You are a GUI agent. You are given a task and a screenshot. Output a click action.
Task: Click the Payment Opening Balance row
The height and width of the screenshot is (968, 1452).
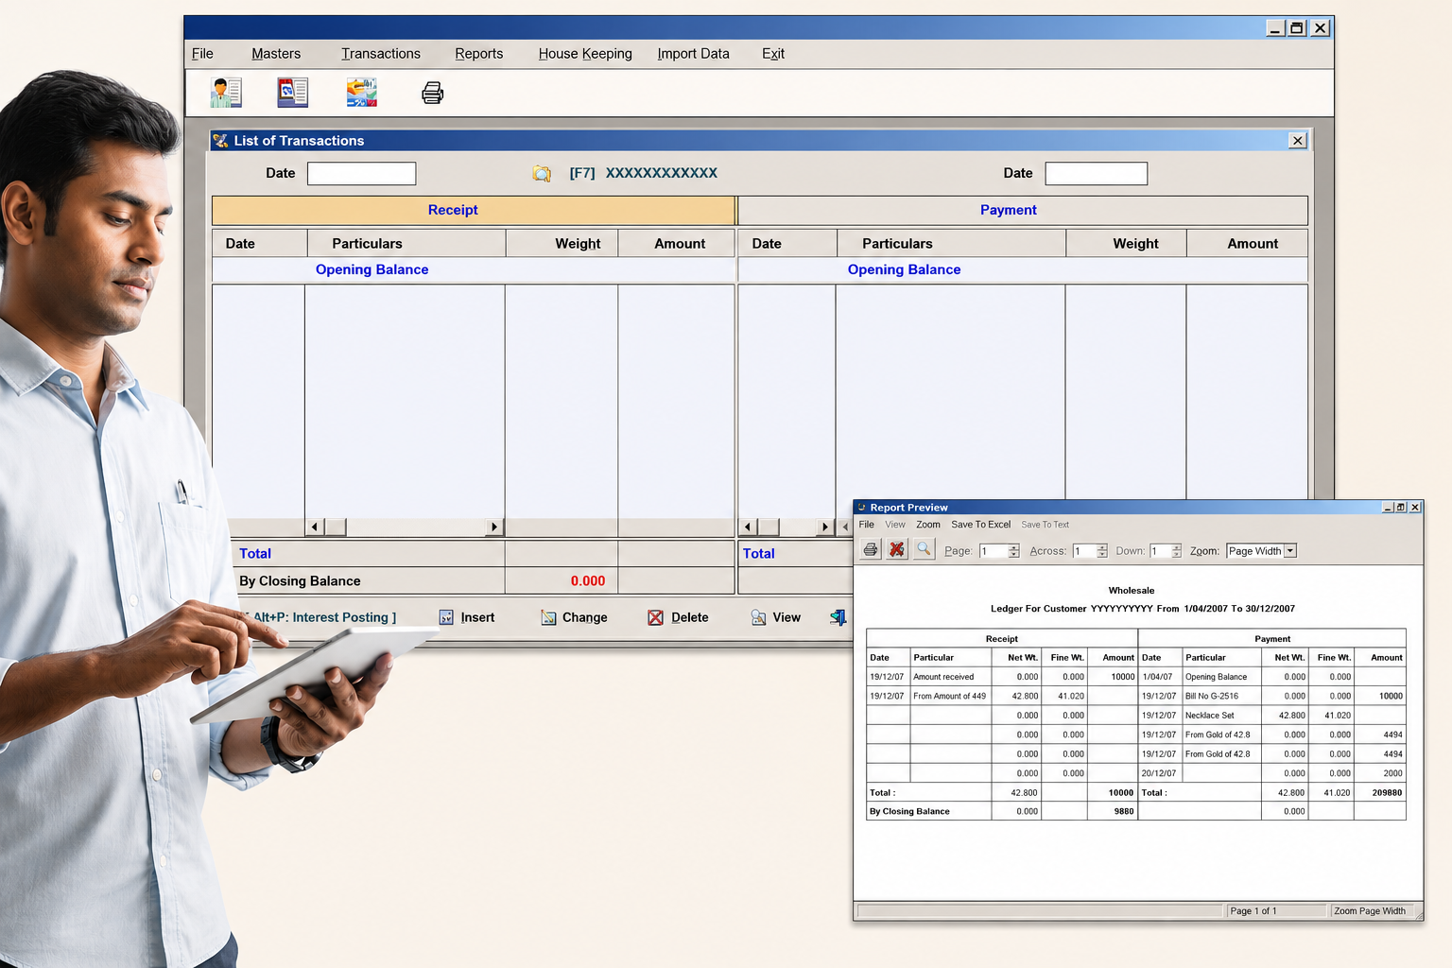[x=1023, y=269]
